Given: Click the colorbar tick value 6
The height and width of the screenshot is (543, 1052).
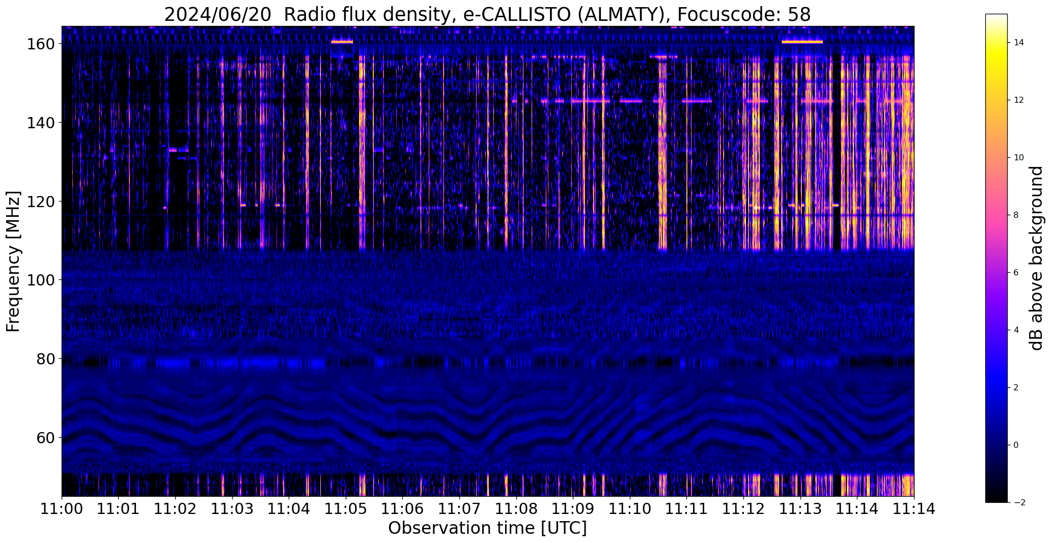Looking at the screenshot, I should [x=1016, y=273].
